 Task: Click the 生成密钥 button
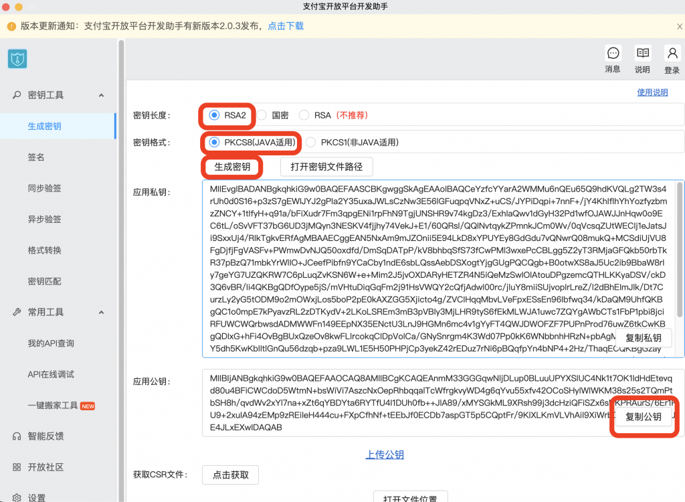pos(232,167)
